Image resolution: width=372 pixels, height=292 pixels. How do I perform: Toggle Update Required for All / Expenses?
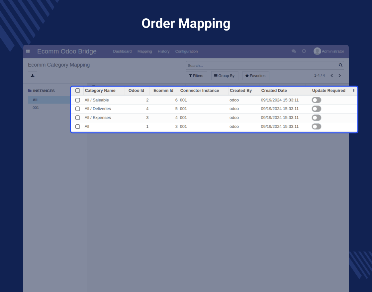pos(317,118)
